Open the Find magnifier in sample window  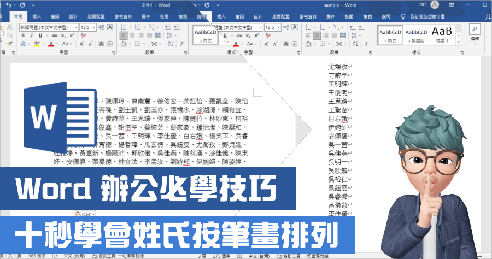pos(475,29)
